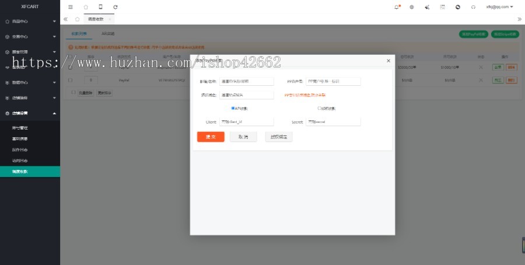Open 基础信息 submenu item
This screenshot has height=265, width=525.
click(x=20, y=139)
